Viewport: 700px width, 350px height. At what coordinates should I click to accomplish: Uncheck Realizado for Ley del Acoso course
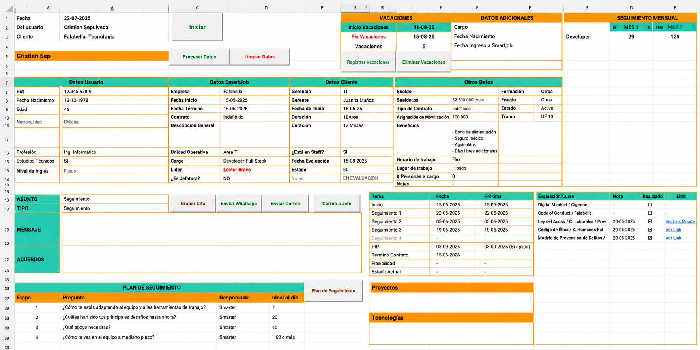click(650, 221)
